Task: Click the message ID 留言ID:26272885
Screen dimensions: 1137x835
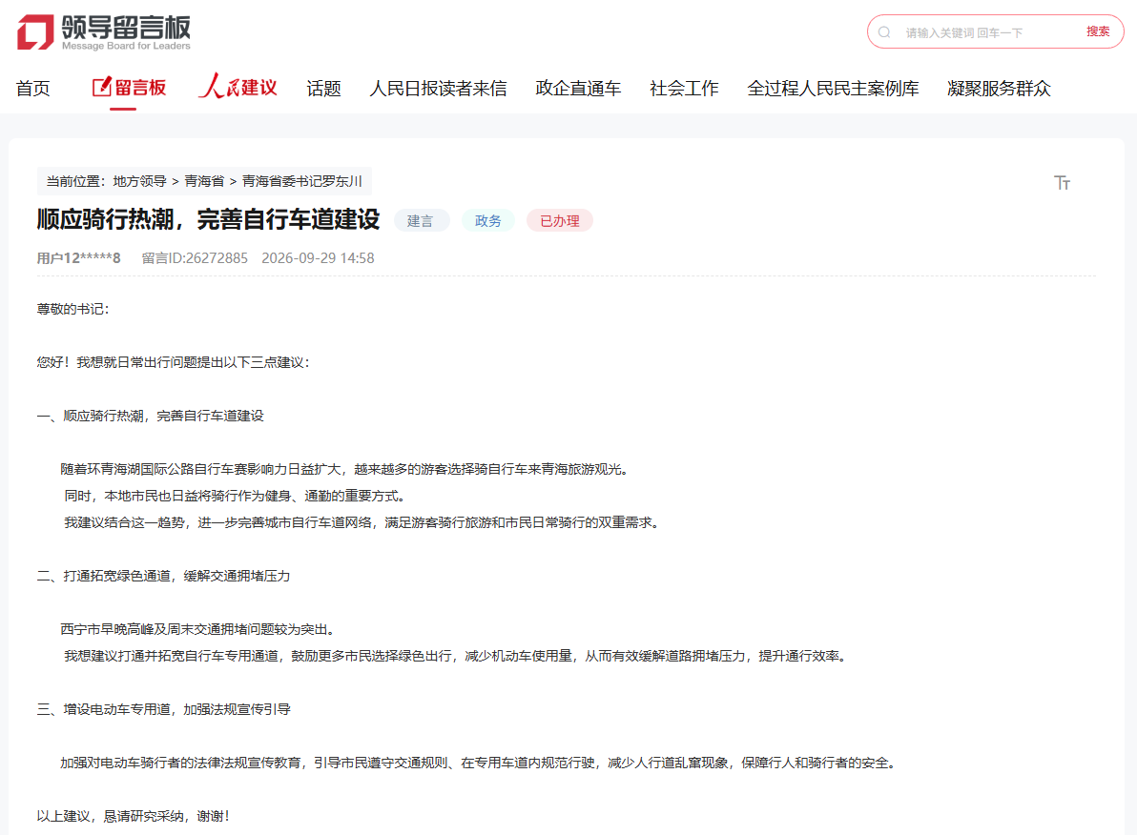Action: 195,258
